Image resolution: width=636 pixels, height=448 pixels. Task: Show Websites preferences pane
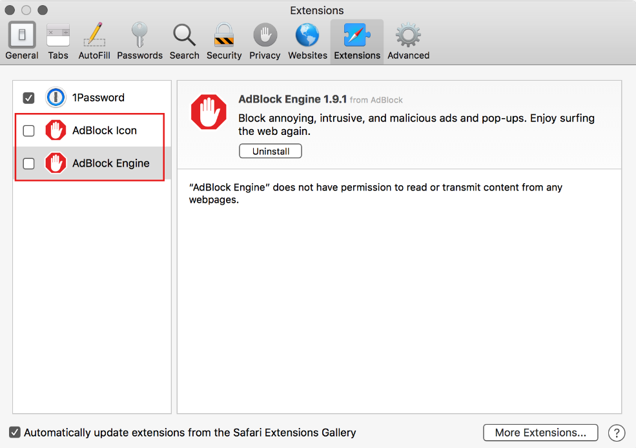[x=307, y=41]
